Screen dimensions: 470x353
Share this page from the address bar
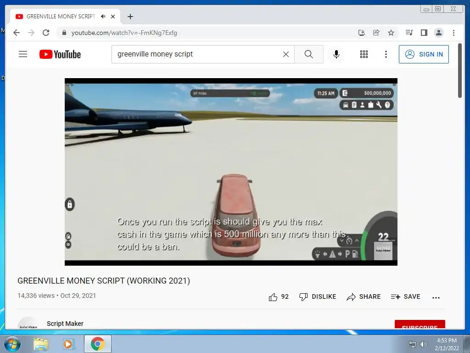376,33
